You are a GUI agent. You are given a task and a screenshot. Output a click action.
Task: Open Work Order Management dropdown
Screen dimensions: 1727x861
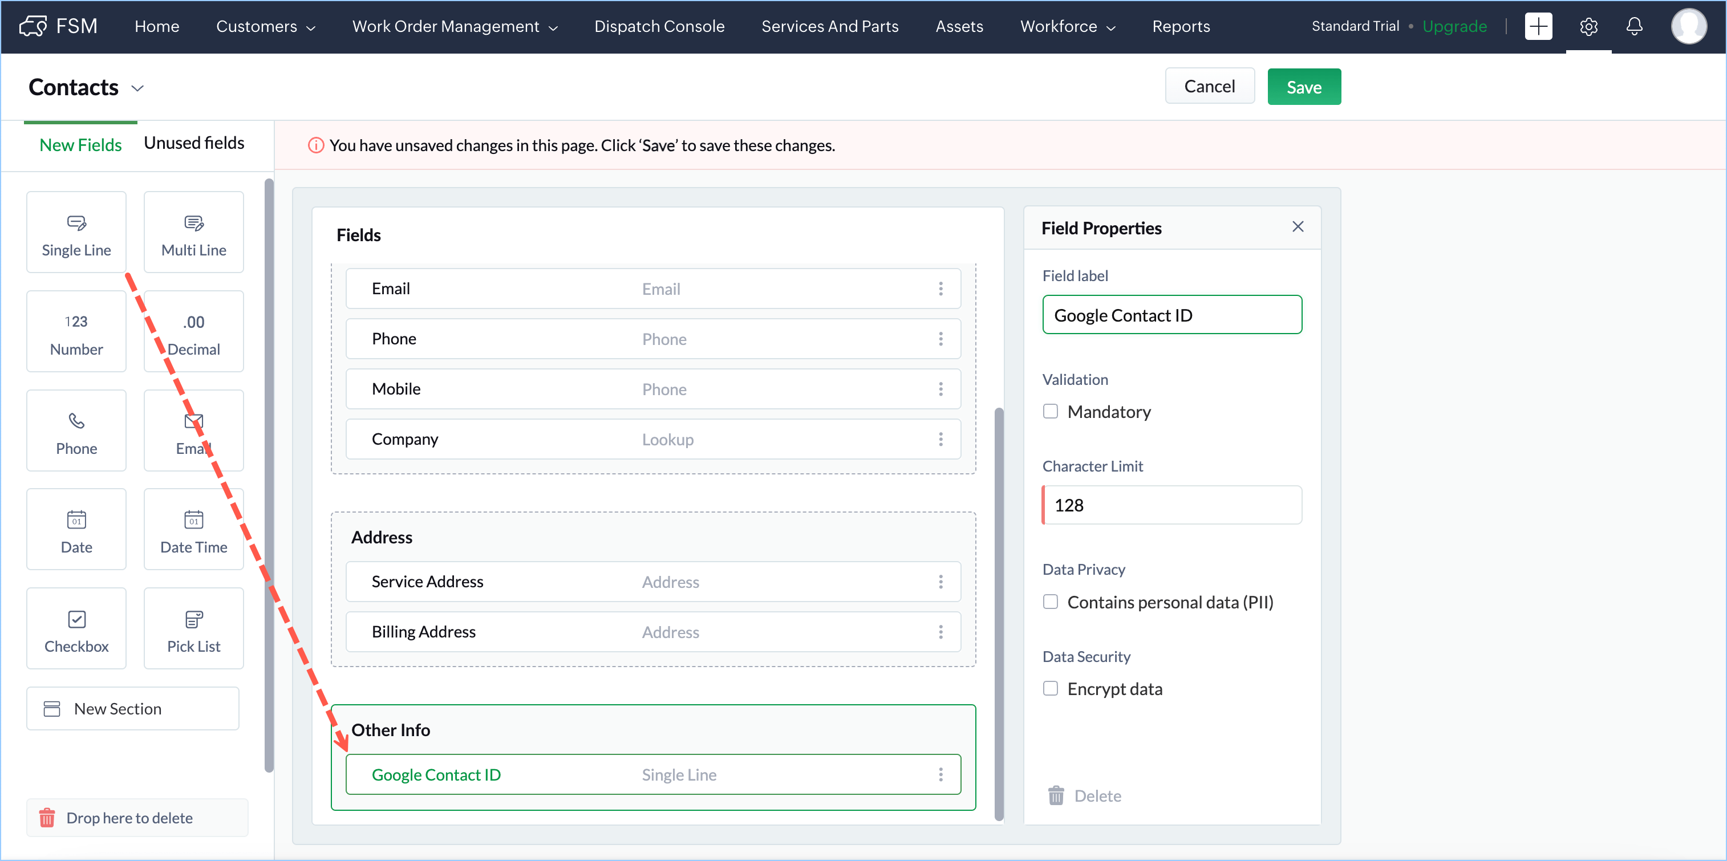(454, 27)
